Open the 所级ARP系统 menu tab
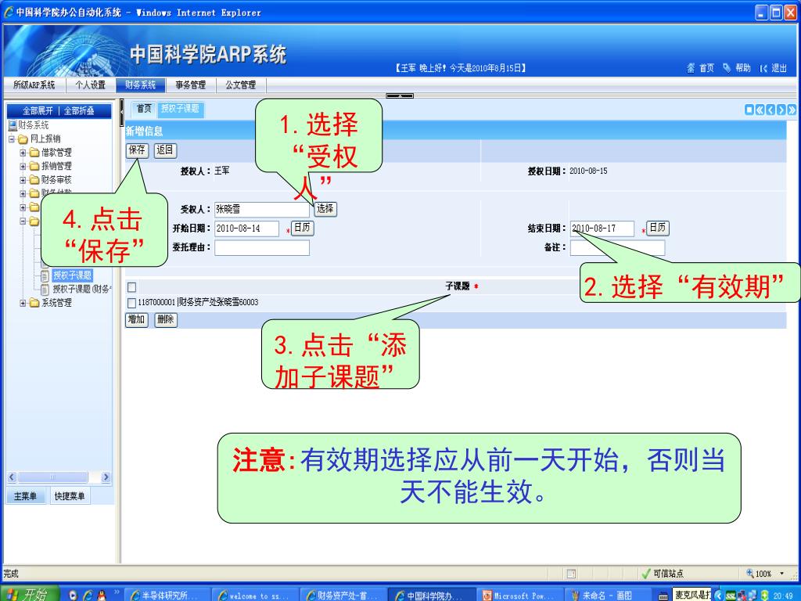 (x=34, y=85)
